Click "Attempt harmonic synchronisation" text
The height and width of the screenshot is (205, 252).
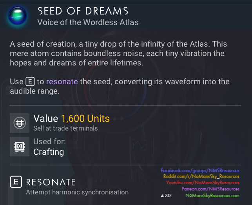(77, 192)
